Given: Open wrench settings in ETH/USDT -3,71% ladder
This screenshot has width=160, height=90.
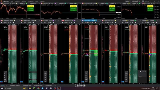Looking at the screenshot, I should pos(103,23).
